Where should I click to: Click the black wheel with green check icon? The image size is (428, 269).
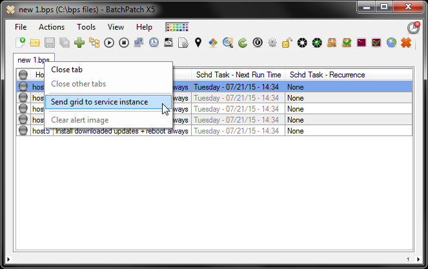[x=317, y=43]
